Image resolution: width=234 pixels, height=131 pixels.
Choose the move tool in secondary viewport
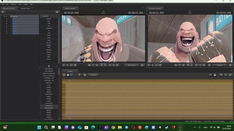[x=153, y=65]
